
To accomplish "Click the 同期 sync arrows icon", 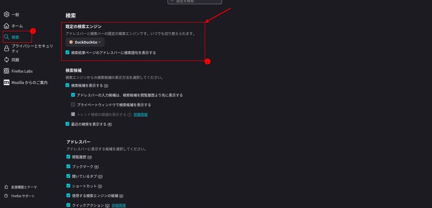I will coord(6,60).
